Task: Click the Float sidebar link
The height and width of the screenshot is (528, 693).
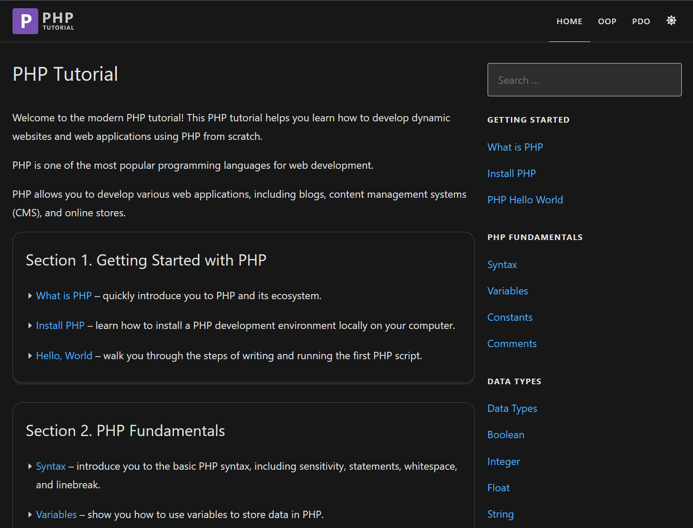Action: pyautogui.click(x=498, y=488)
